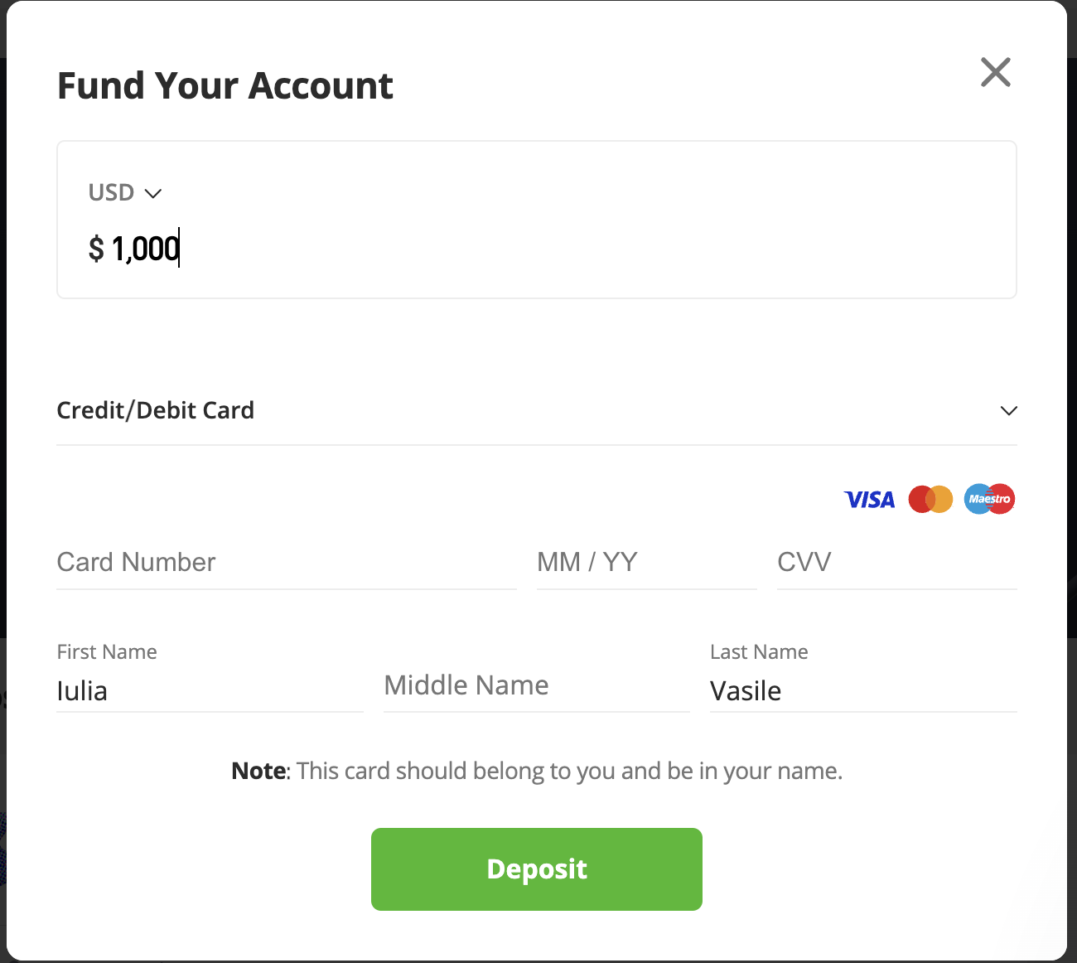Click the Mastercard logo
Screen dimensions: 1077x963
930,499
